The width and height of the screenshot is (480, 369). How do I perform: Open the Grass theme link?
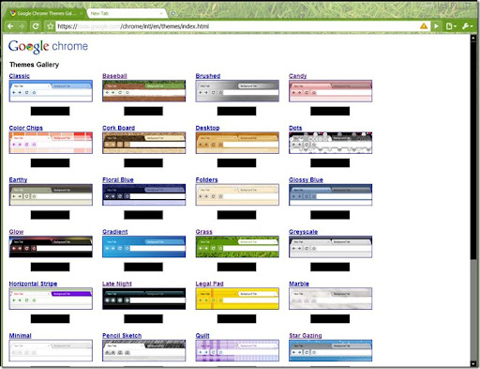pos(204,232)
